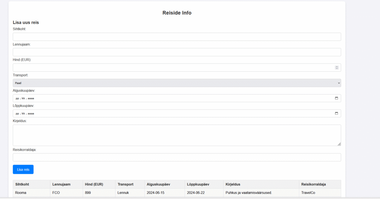Click the Kirjeldus textarea resize handle

[339, 144]
